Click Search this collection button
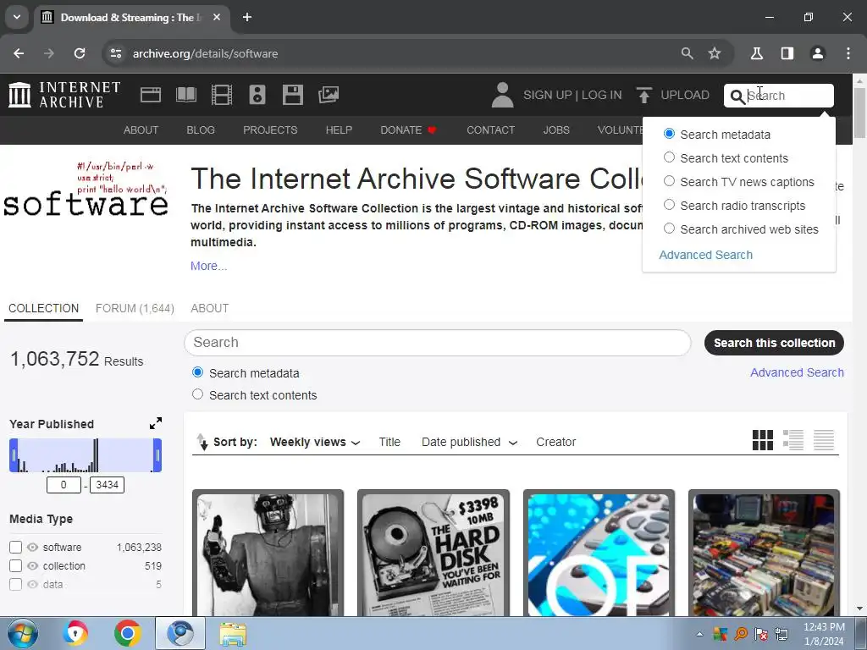Screen dimensions: 867x650 774,343
